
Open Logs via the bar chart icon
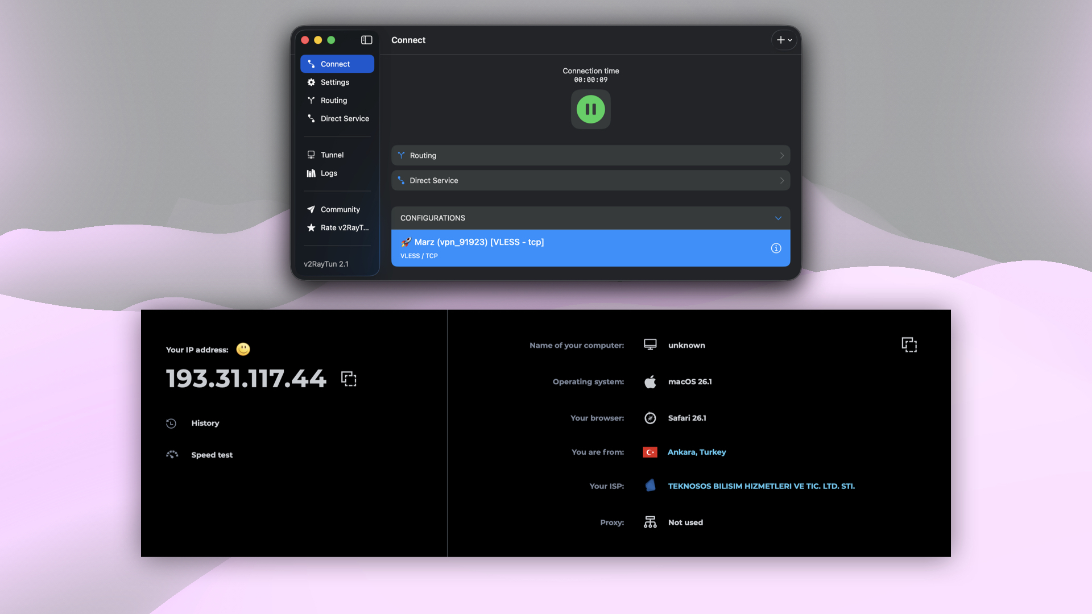[311, 173]
